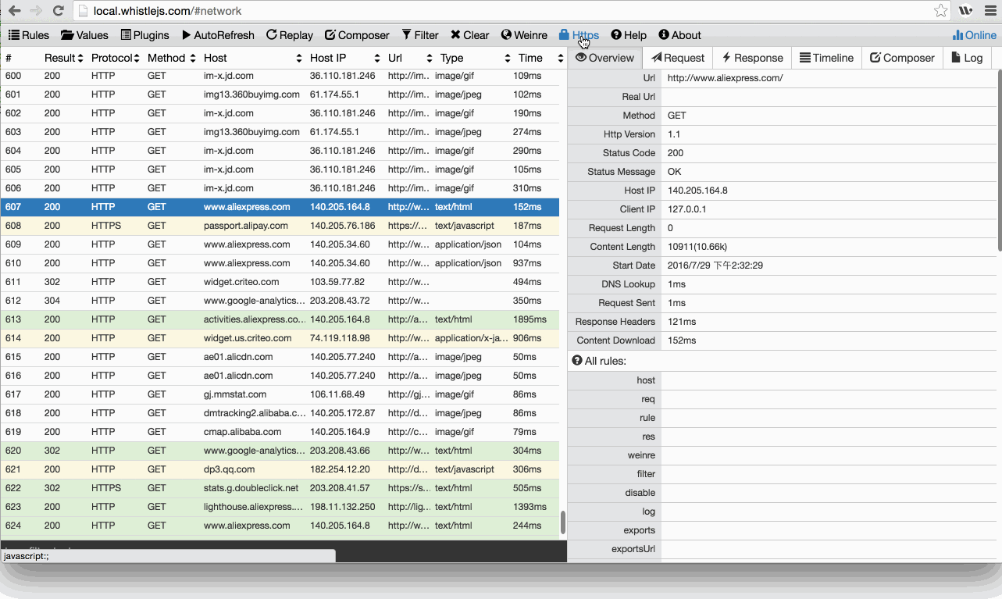Sort requests by Protocol column

[115, 58]
